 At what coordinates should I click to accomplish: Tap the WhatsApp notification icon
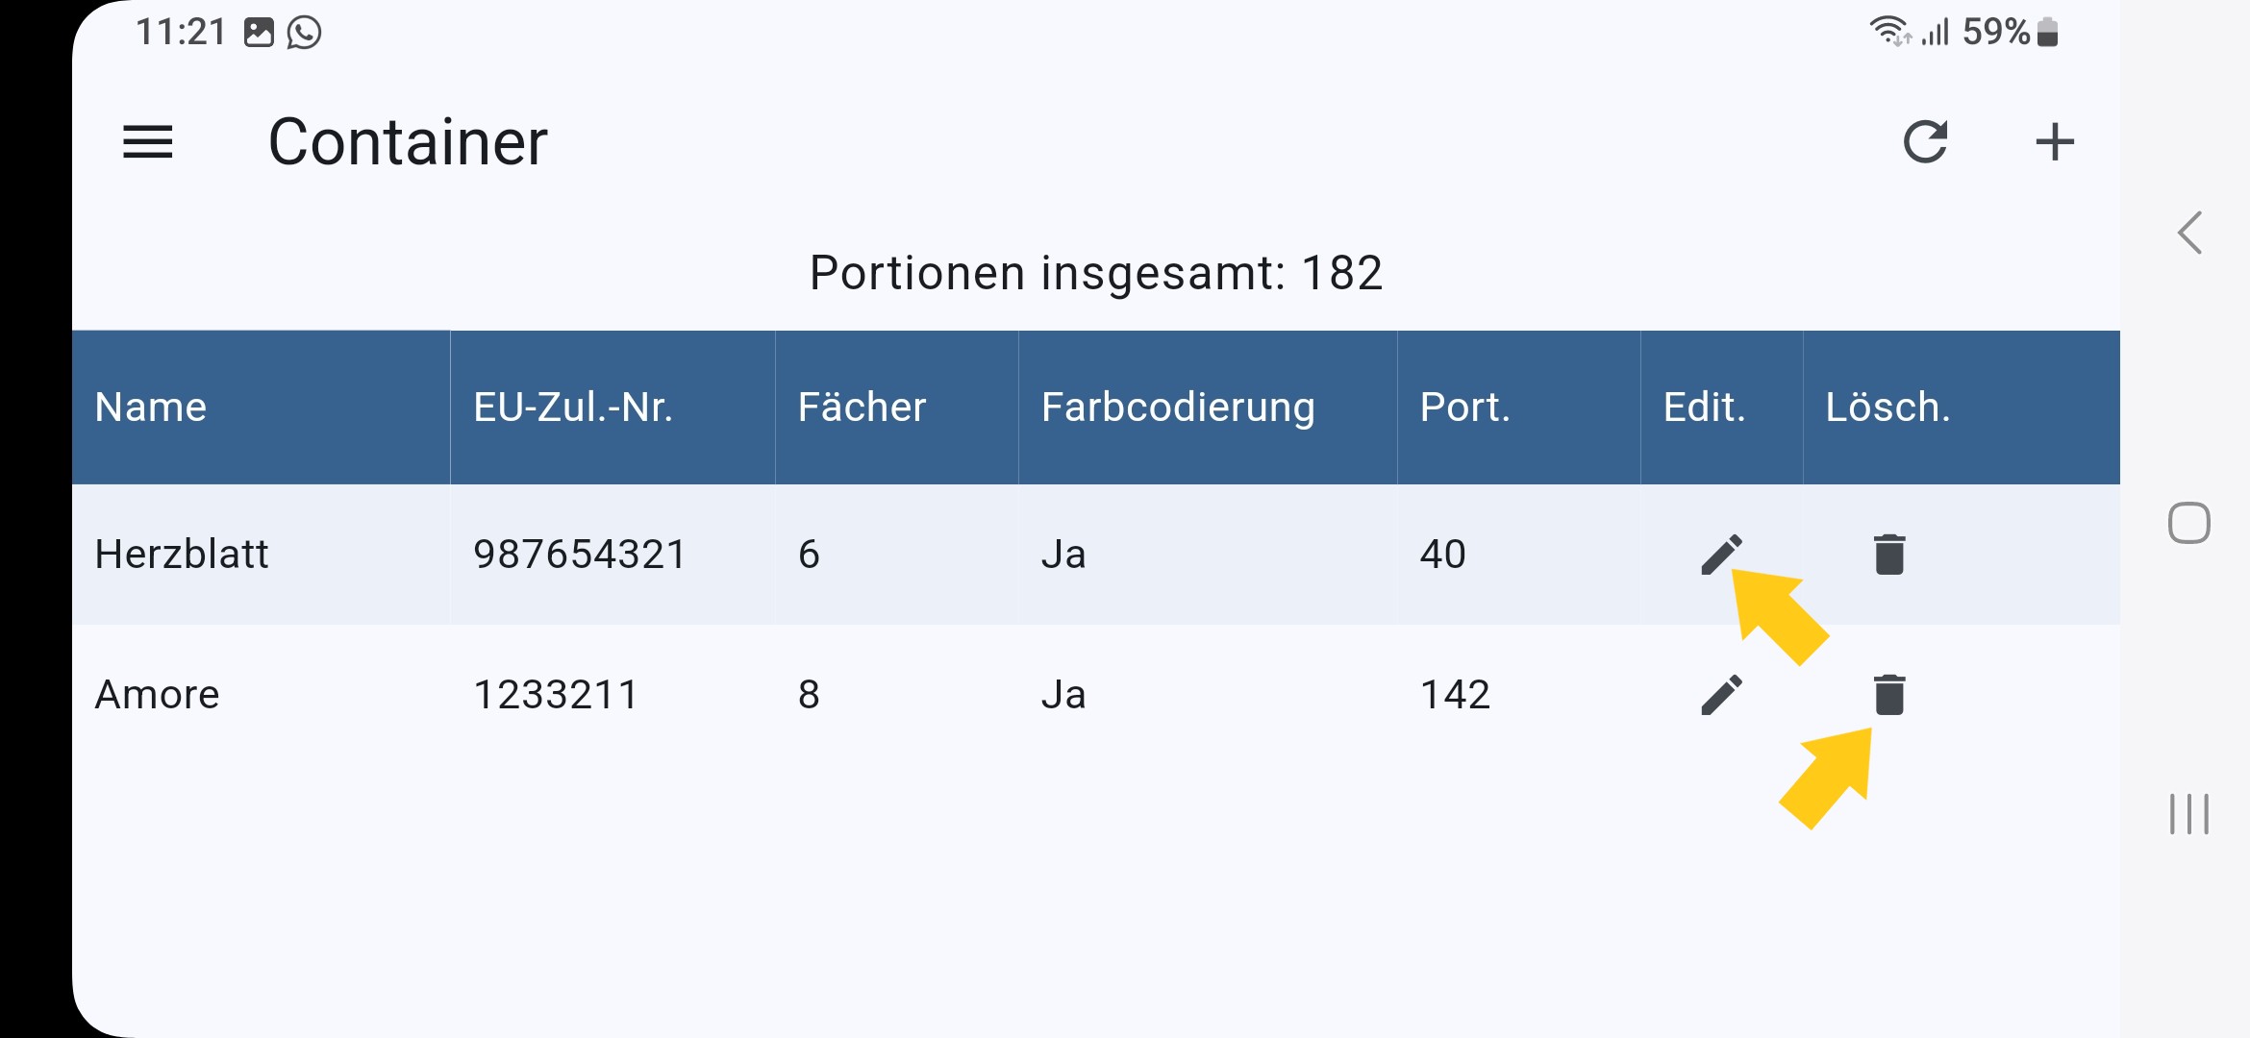[x=304, y=33]
